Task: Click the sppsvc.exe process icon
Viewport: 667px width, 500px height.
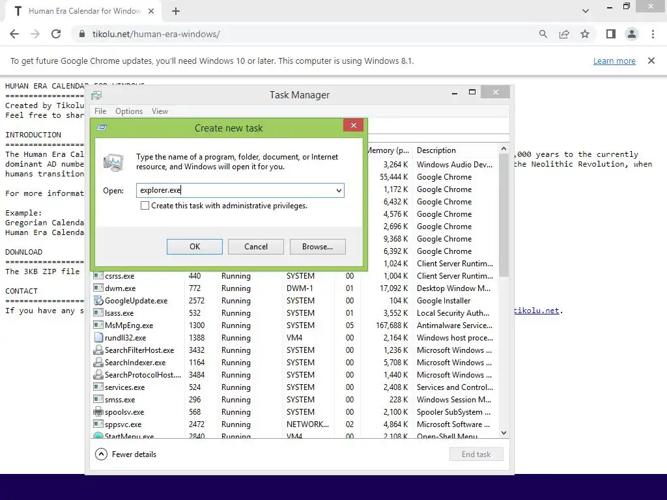Action: (x=98, y=424)
